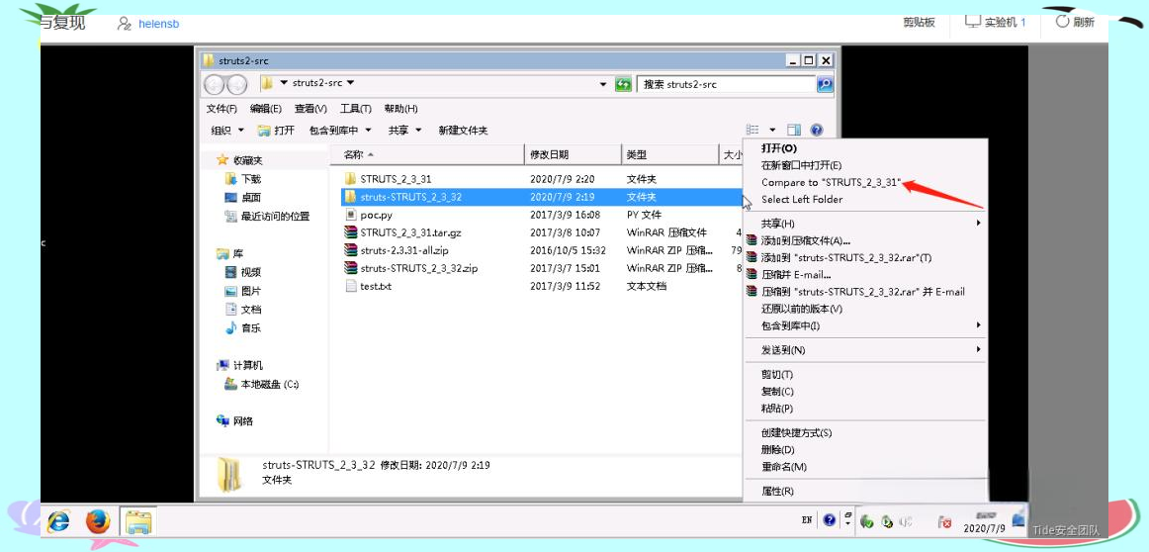Select 桌面 in the navigation pane
Screen dimensions: 1149x552
pos(250,198)
